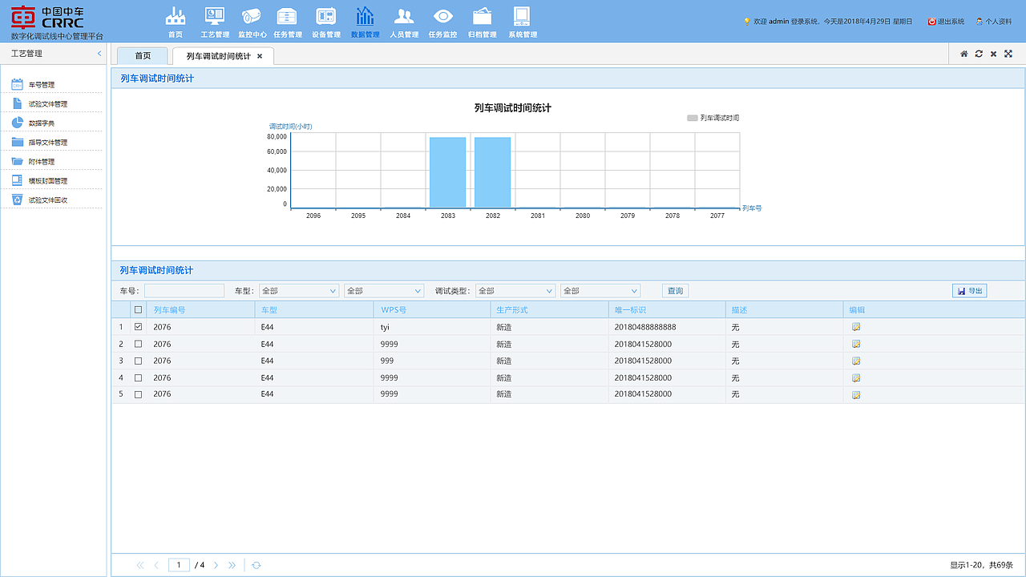Click the refresh icon in the tab toolbar
Screen dimensions: 1026x577
pos(979,54)
